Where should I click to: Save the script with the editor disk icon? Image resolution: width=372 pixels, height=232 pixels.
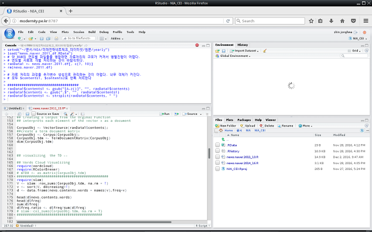pyautogui.click(x=28, y=114)
